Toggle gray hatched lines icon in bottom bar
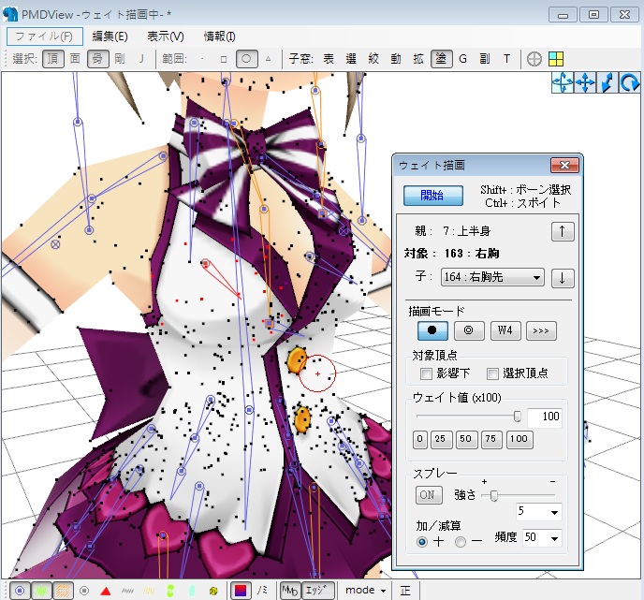Viewport: 644px width, 600px height. pyautogui.click(x=127, y=591)
